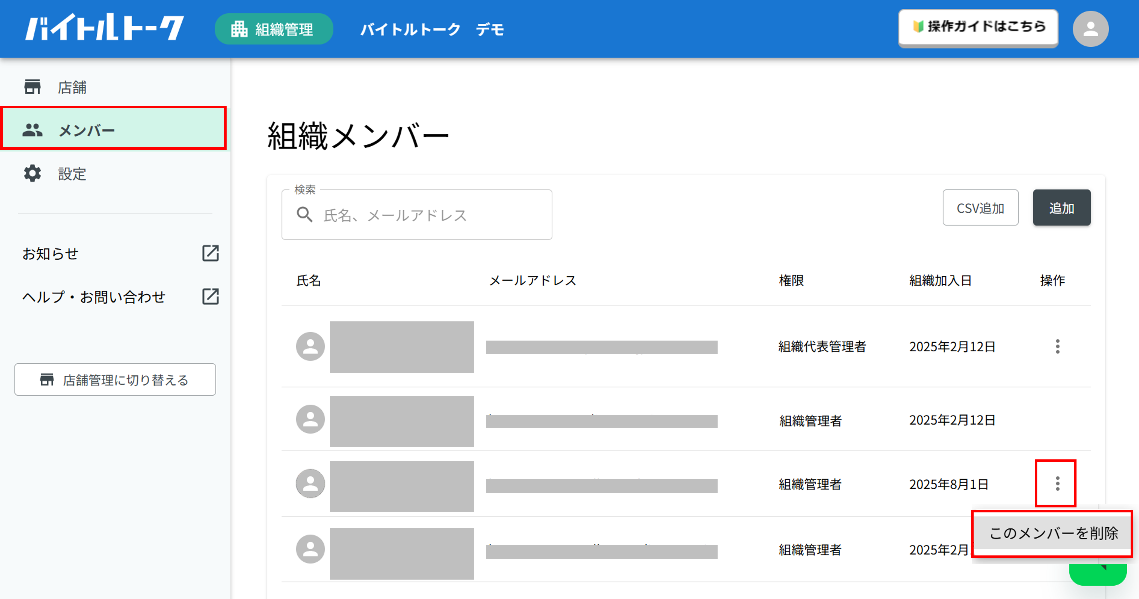
Task: Open the 操作ガイドはこちら guide
Action: pos(978,27)
